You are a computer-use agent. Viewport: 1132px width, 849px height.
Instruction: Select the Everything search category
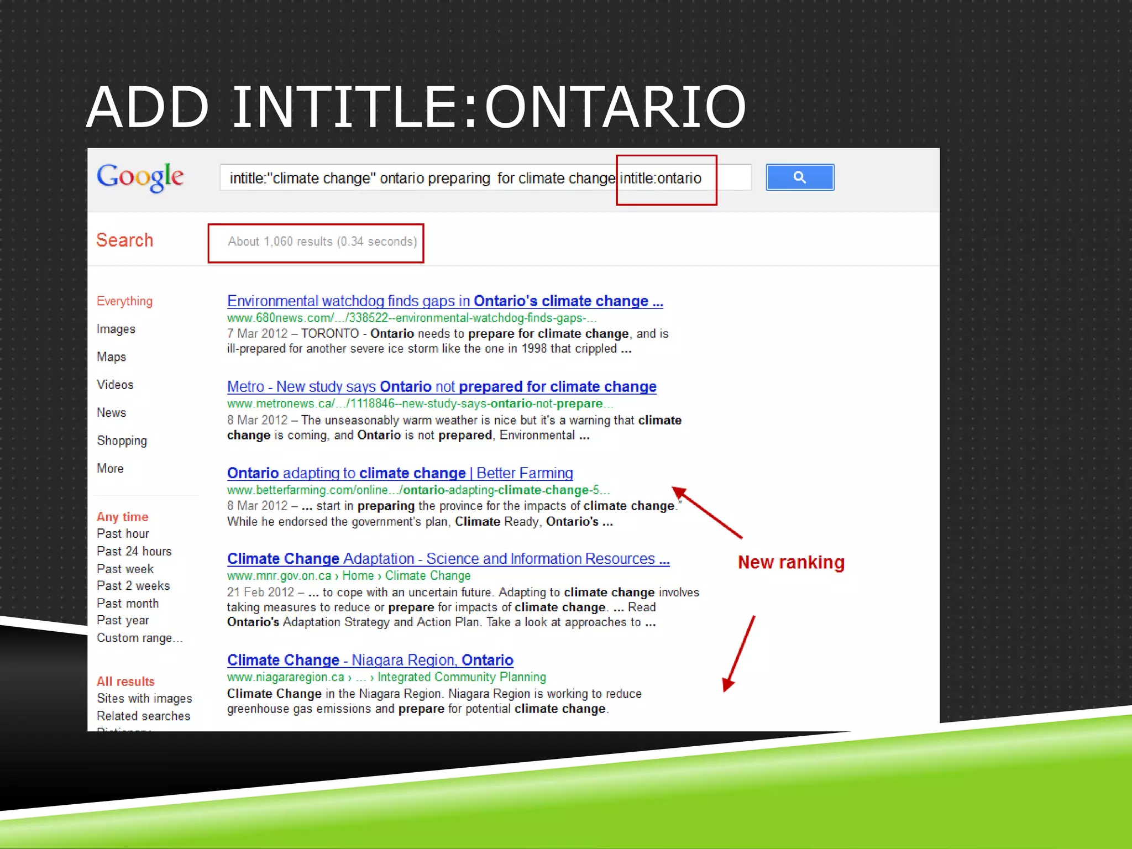(124, 301)
